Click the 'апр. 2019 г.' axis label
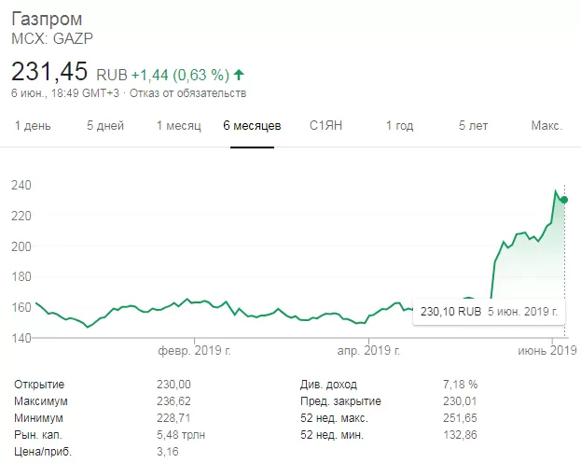581x463 pixels. (x=368, y=351)
